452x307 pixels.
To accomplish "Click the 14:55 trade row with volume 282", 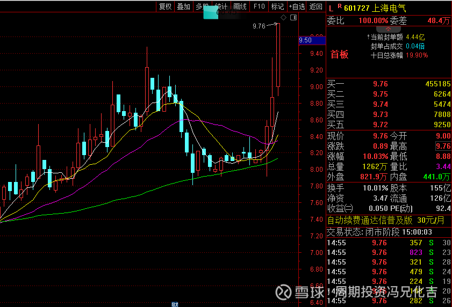I will pyautogui.click(x=389, y=301).
